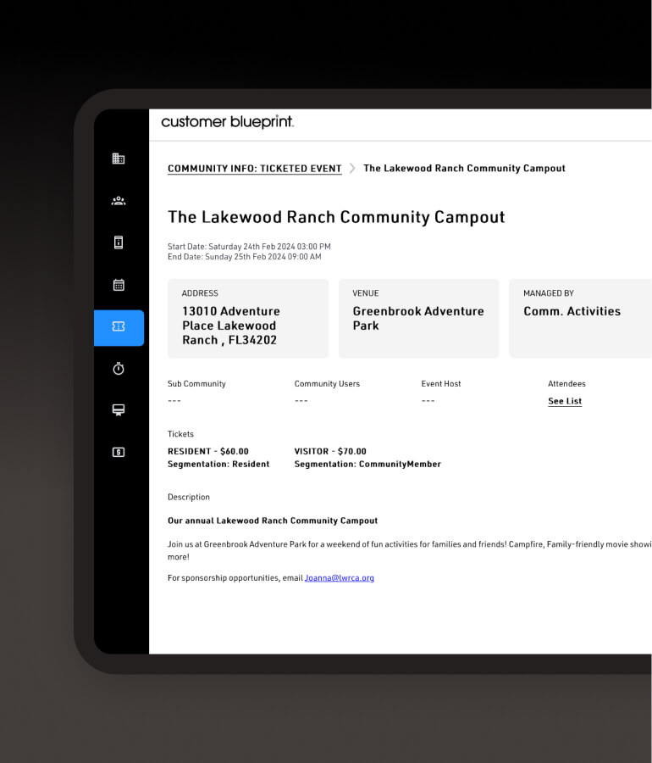652x763 pixels.
Task: Select the highlighted ticket sidebar icon
Action: (119, 327)
